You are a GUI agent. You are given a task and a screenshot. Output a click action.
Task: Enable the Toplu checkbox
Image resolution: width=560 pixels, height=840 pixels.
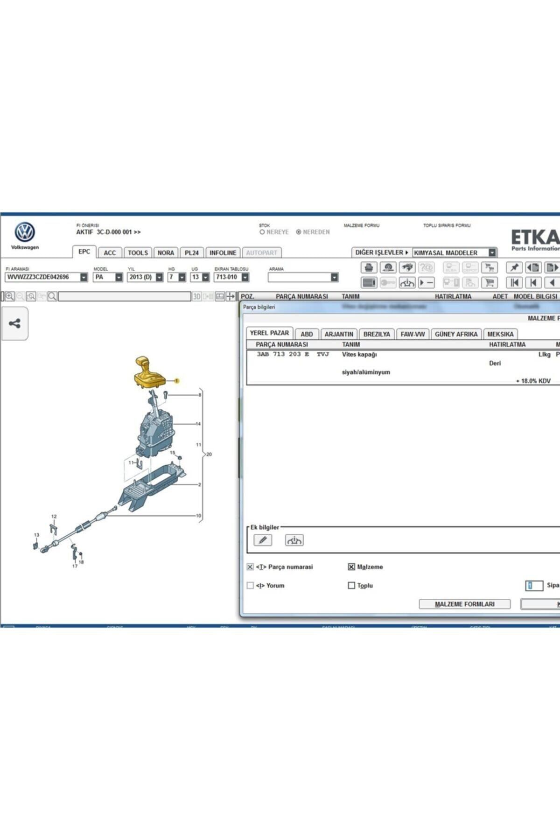click(x=351, y=585)
